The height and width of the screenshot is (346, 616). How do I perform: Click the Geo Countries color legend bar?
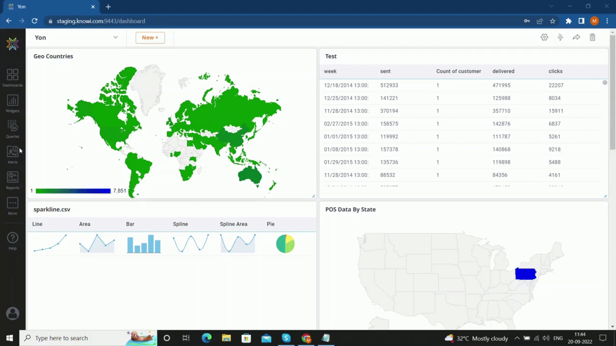73,191
